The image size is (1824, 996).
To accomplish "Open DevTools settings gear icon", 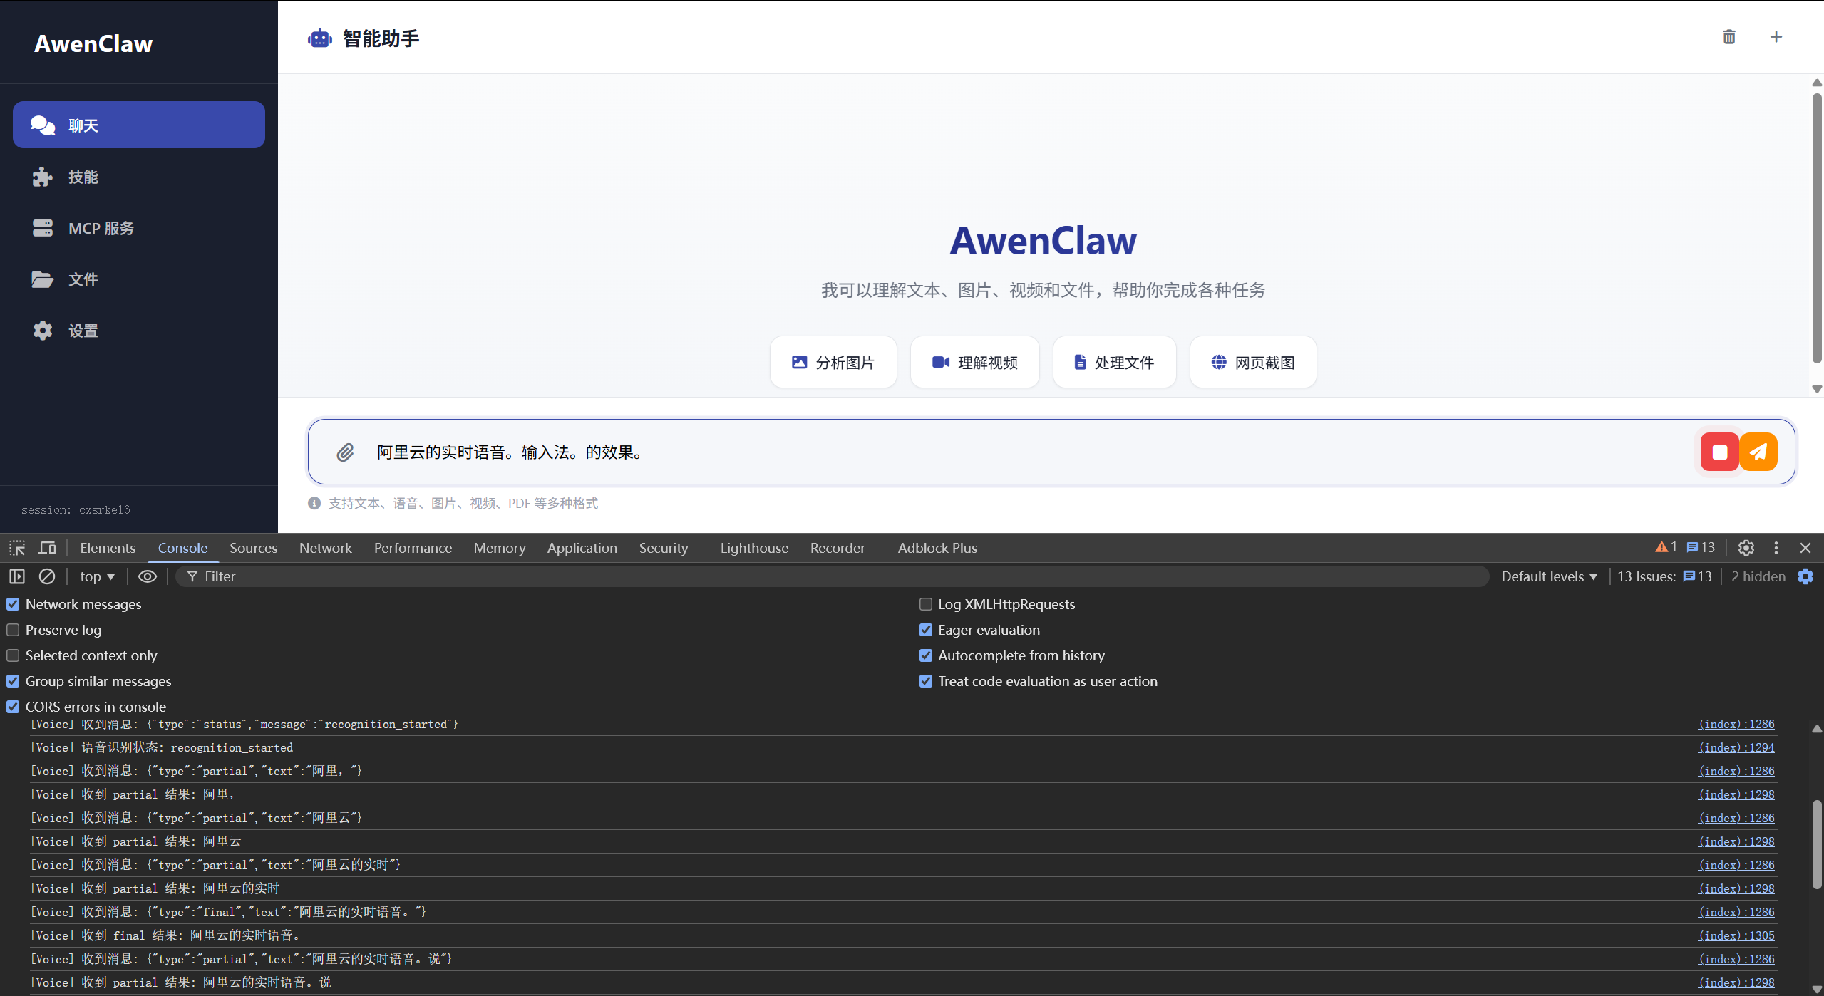I will point(1746,548).
